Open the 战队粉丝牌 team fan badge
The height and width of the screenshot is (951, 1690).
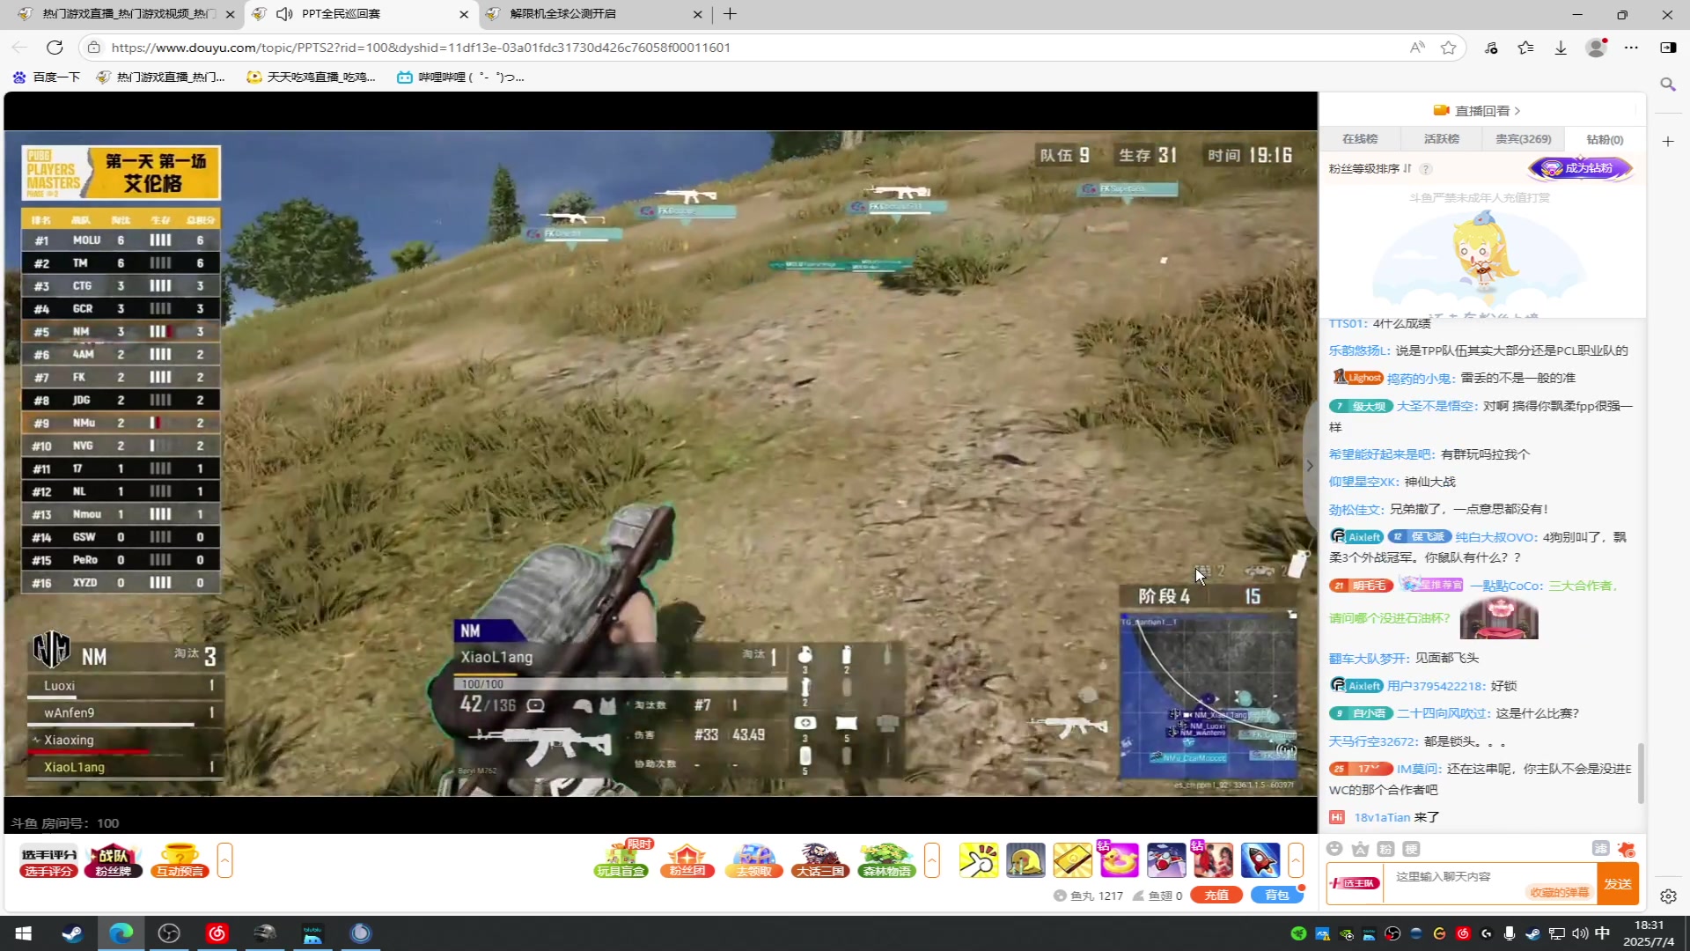click(114, 861)
